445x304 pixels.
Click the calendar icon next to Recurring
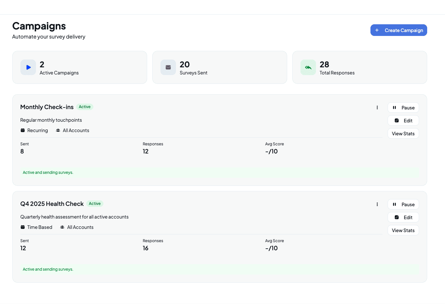coord(22,130)
